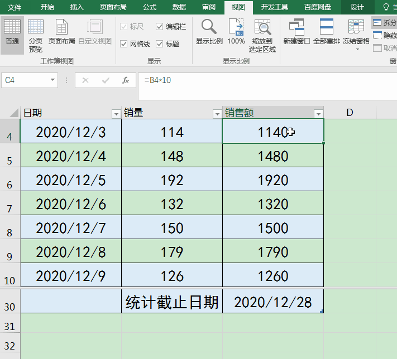The width and height of the screenshot is (397, 359).
Task: Switch to the Developer tab (开发工具)
Action: tap(275, 7)
